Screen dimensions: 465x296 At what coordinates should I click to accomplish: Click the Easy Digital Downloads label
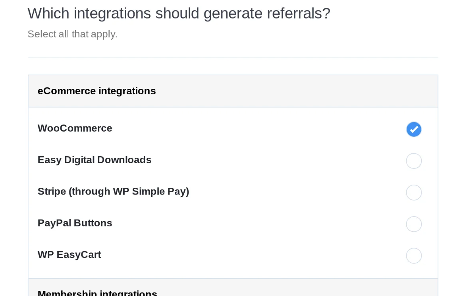(x=94, y=160)
